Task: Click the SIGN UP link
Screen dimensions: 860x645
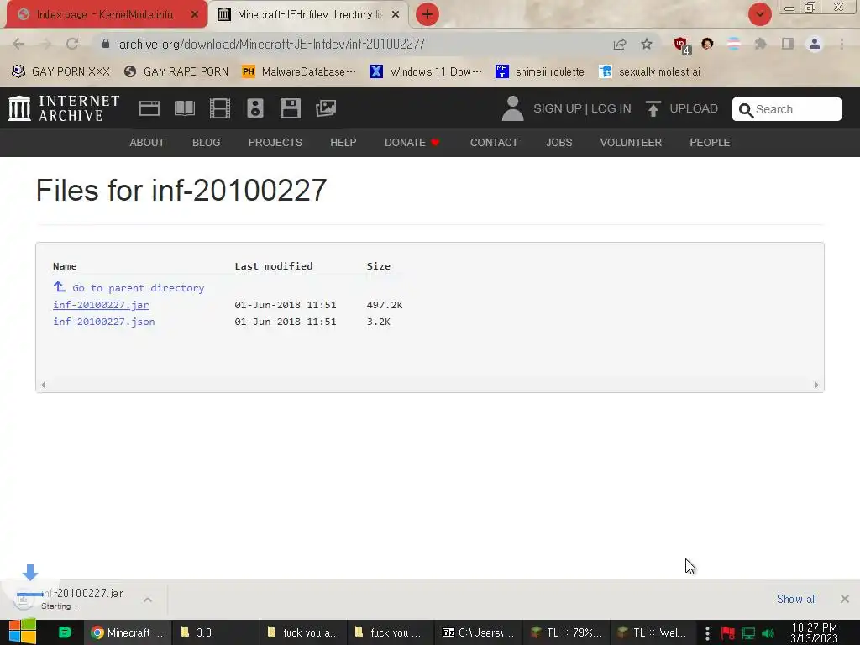Action: pyautogui.click(x=558, y=108)
